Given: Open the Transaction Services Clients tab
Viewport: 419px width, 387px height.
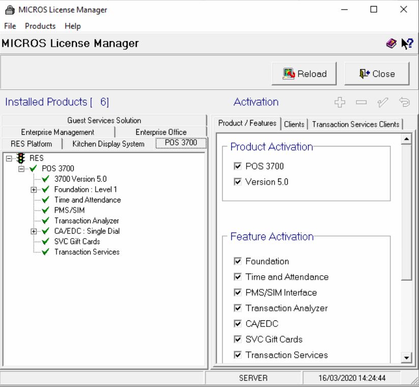Looking at the screenshot, I should tap(355, 124).
